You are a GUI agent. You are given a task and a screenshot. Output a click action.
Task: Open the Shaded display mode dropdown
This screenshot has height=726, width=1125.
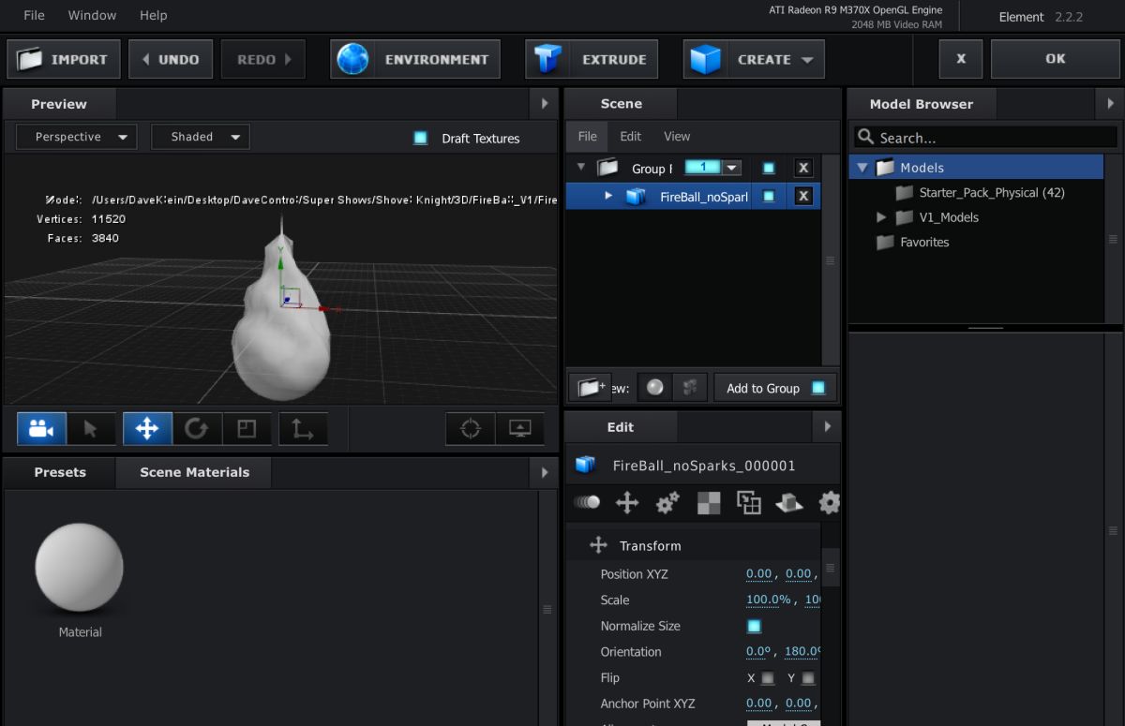pyautogui.click(x=201, y=137)
